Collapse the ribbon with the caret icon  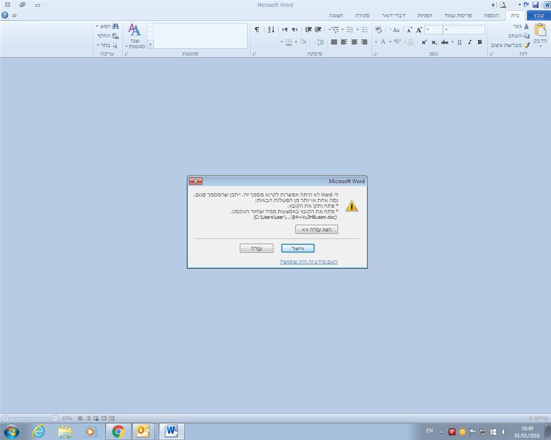[x=15, y=15]
